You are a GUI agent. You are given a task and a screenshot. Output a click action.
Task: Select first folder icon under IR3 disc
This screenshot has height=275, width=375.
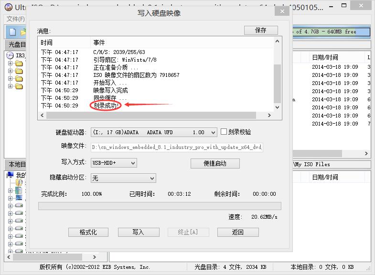click(x=19, y=63)
